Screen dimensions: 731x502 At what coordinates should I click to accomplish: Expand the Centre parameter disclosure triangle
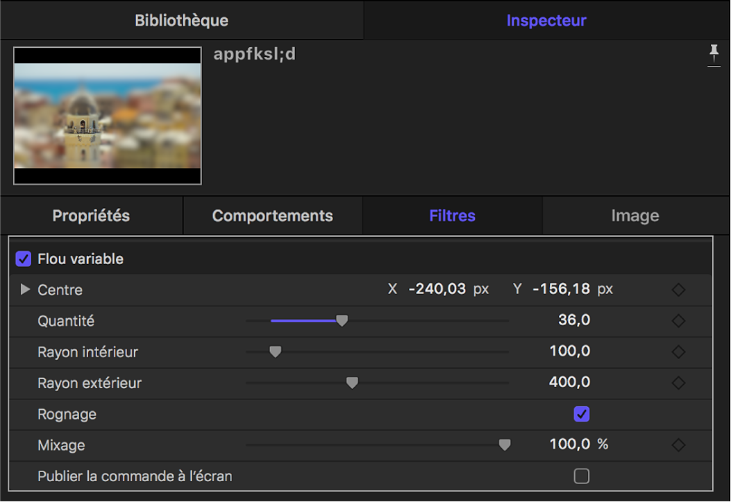(x=25, y=290)
